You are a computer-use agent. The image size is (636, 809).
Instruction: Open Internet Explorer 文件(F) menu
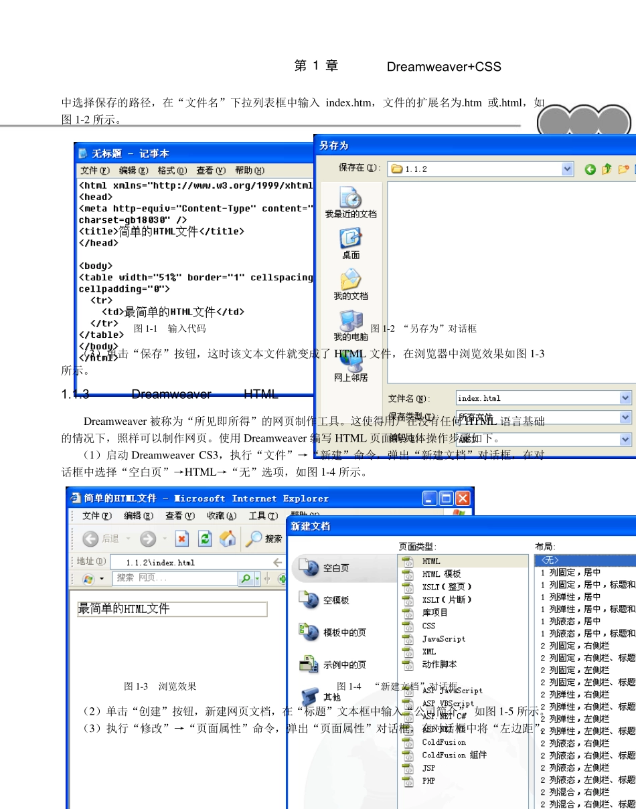(x=96, y=516)
